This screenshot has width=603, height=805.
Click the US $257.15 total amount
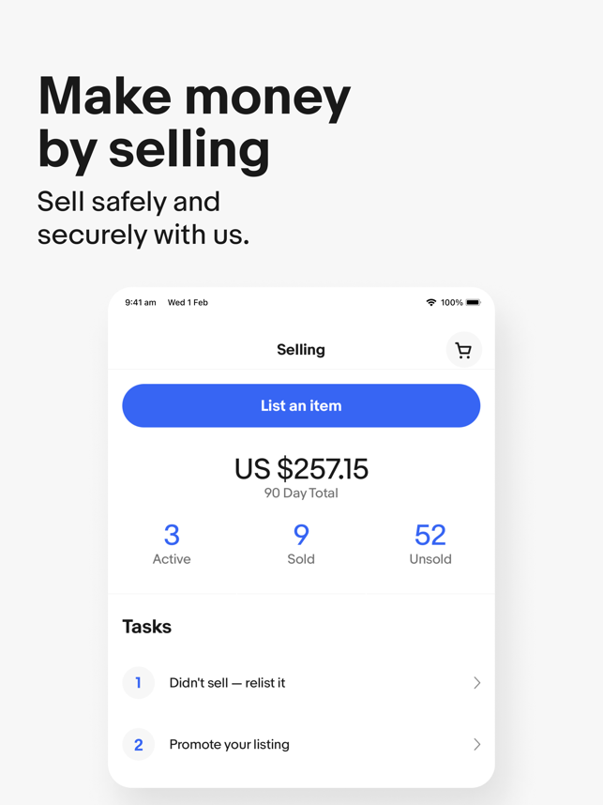tap(301, 469)
